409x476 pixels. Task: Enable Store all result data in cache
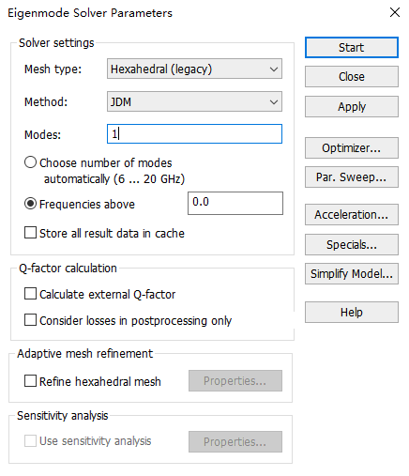click(x=30, y=233)
